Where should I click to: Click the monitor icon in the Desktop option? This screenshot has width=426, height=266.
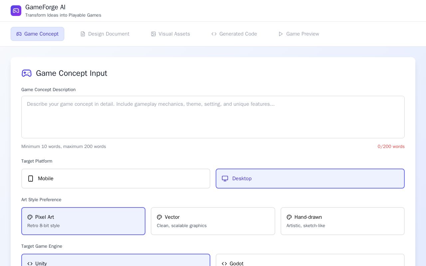(225, 179)
